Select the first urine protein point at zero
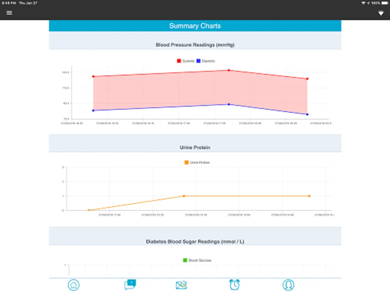The image size is (390, 292). [x=88, y=210]
